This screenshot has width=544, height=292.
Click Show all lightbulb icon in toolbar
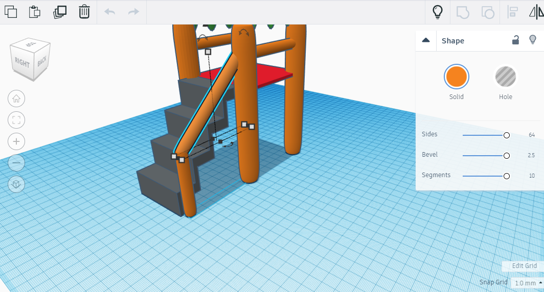438,12
